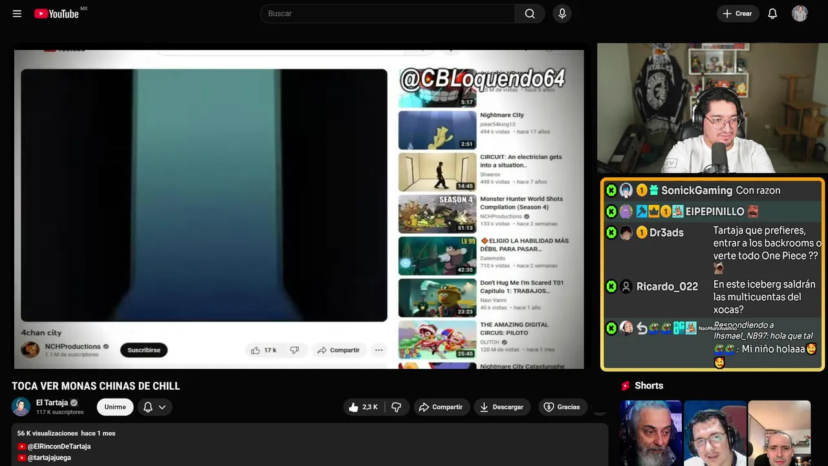
Task: Click the embedded video's dislike icon
Action: tap(294, 350)
